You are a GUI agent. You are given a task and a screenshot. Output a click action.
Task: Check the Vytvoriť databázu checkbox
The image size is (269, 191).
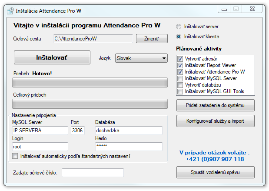[180, 85]
